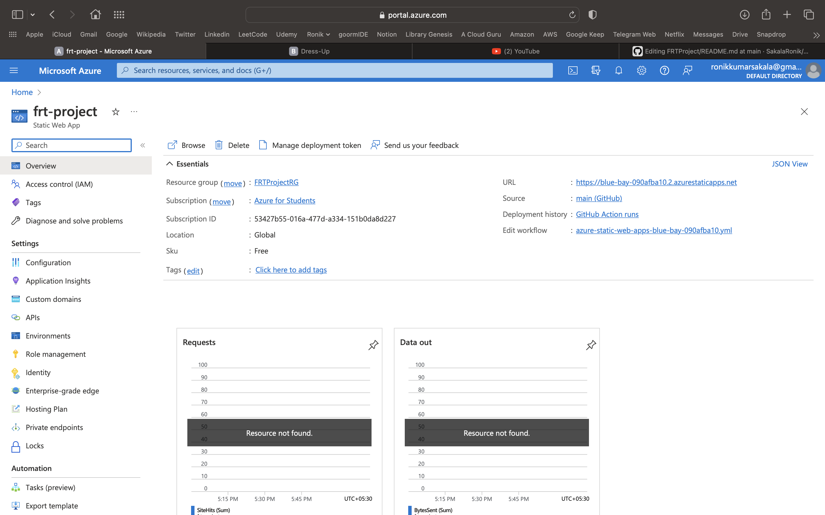Open APIs in settings
The image size is (825, 515).
tap(76, 318)
